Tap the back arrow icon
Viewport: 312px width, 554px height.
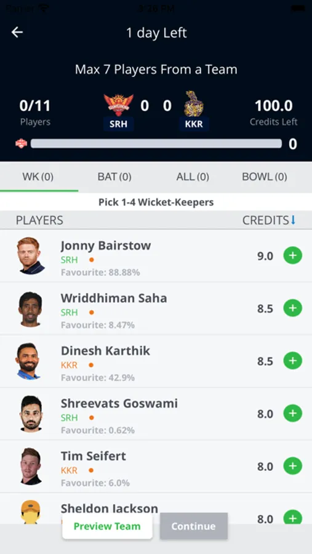point(17,33)
